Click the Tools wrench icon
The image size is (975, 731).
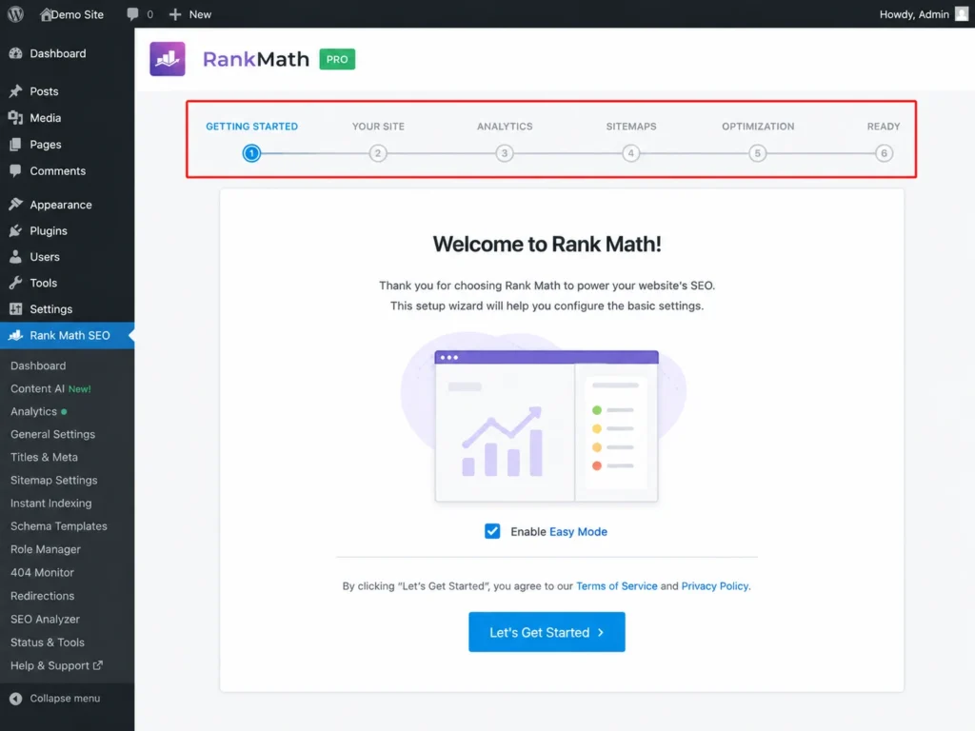pos(16,283)
